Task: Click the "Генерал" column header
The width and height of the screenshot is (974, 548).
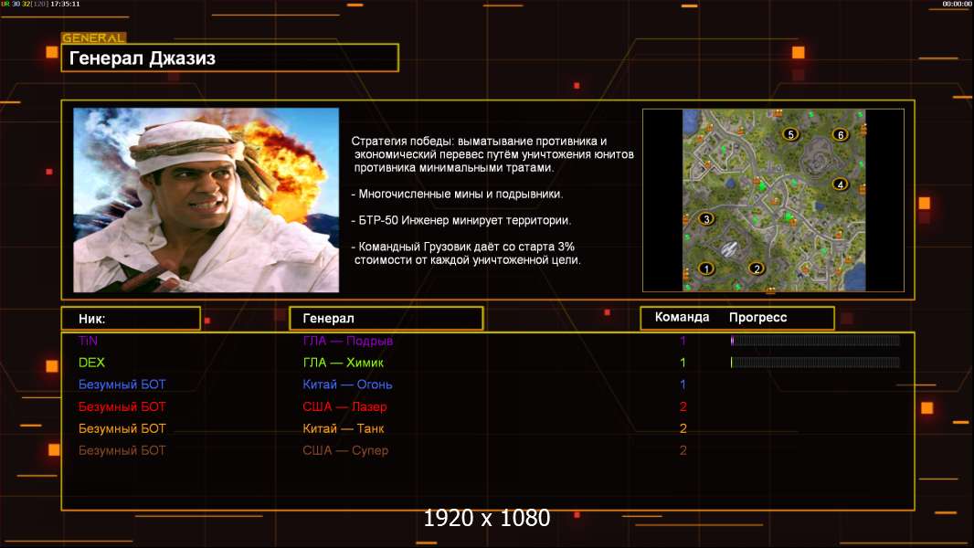Action: click(x=386, y=319)
